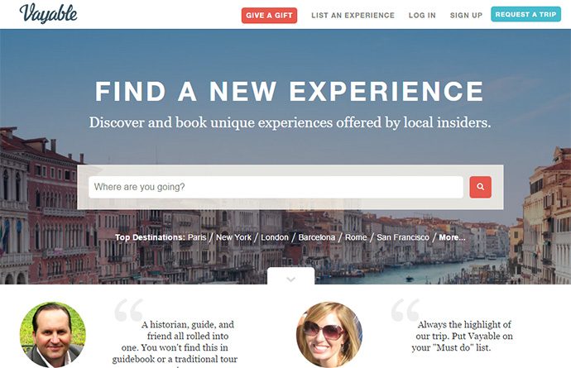The width and height of the screenshot is (571, 368).
Task: Click the man's circular profile photo
Action: (x=53, y=335)
